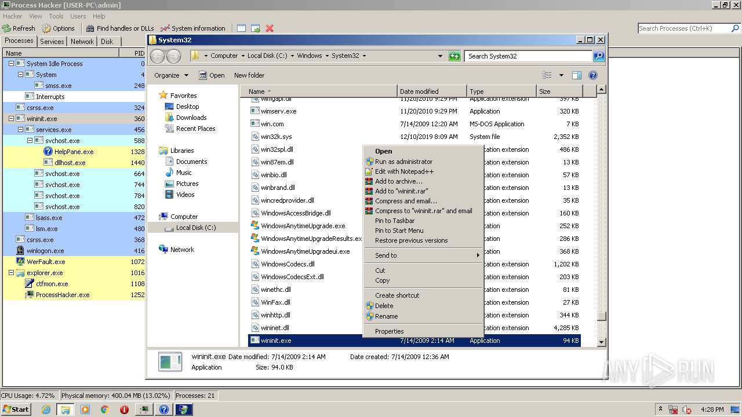Expand the Send to submenu
The width and height of the screenshot is (742, 417).
(423, 255)
